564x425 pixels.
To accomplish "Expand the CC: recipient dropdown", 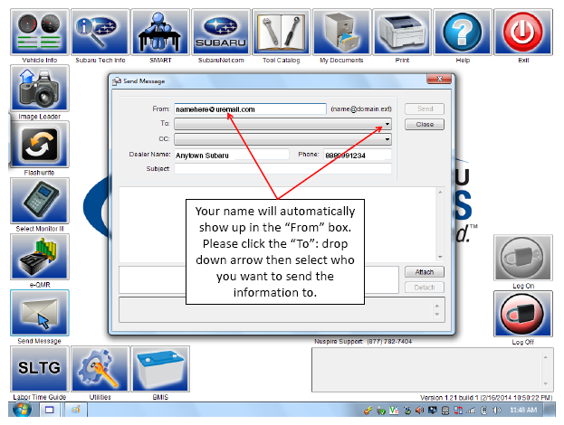I will [x=387, y=139].
